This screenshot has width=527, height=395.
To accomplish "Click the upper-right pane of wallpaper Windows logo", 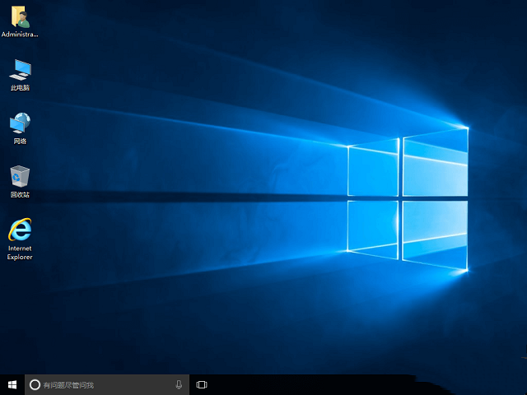I will click(435, 162).
